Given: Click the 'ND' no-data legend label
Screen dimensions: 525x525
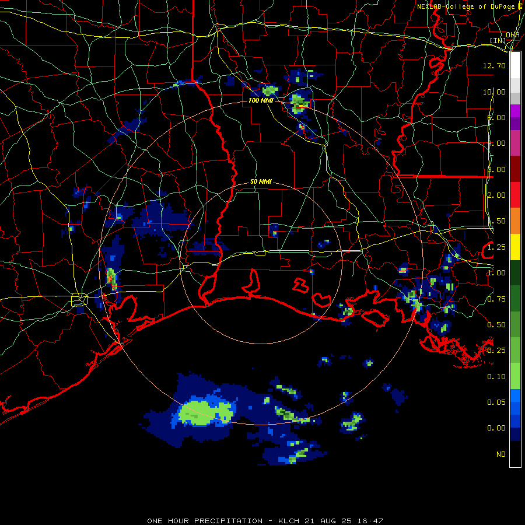Looking at the screenshot, I should (501, 454).
